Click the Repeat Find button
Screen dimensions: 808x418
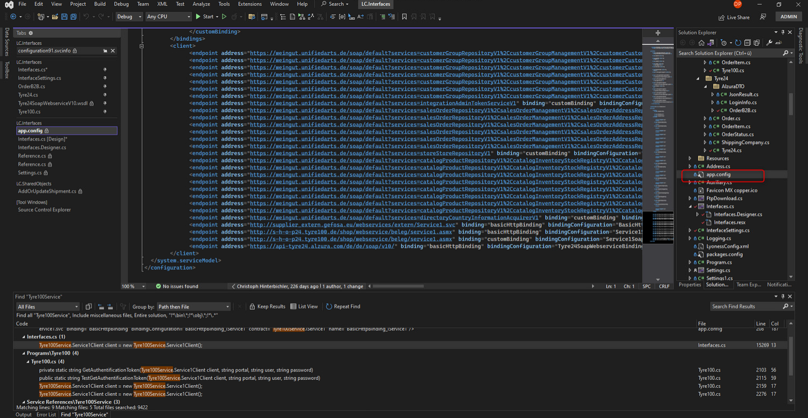343,307
